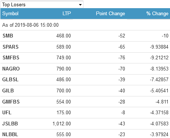The width and height of the screenshot is (170, 138).
Task: Open the JSLBB stock symbol
Action: (x=10, y=124)
